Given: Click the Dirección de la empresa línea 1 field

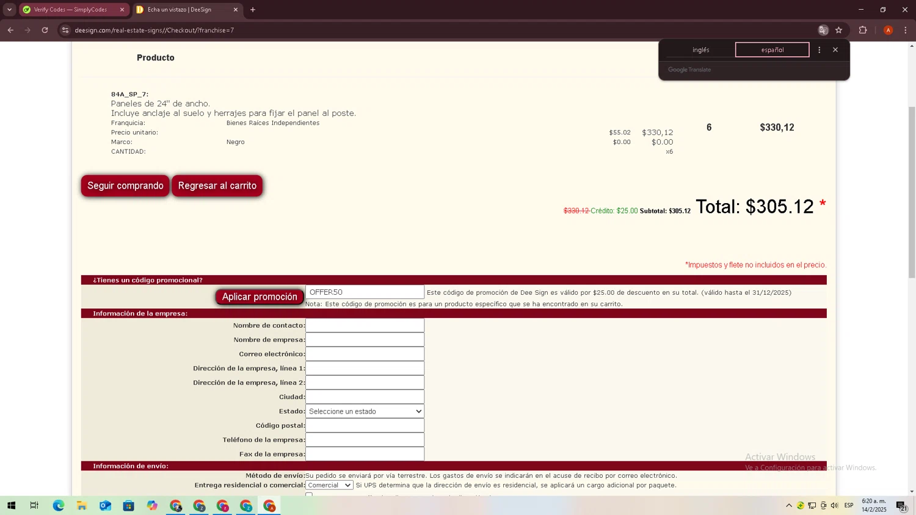Looking at the screenshot, I should coord(365,369).
